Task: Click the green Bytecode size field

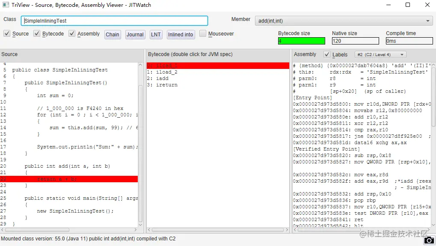Action: 301,41
